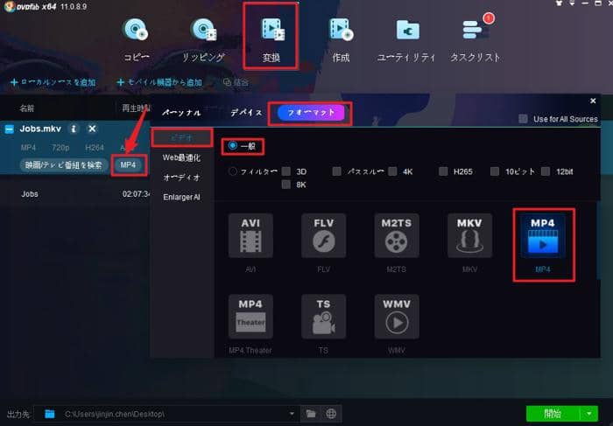Image resolution: width=613 pixels, height=426 pixels.
Task: Click the 結合 merge button
Action: pyautogui.click(x=236, y=82)
